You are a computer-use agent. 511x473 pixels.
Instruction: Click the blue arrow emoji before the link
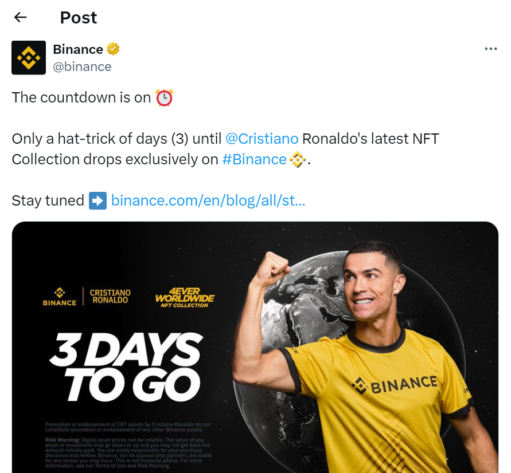97,200
